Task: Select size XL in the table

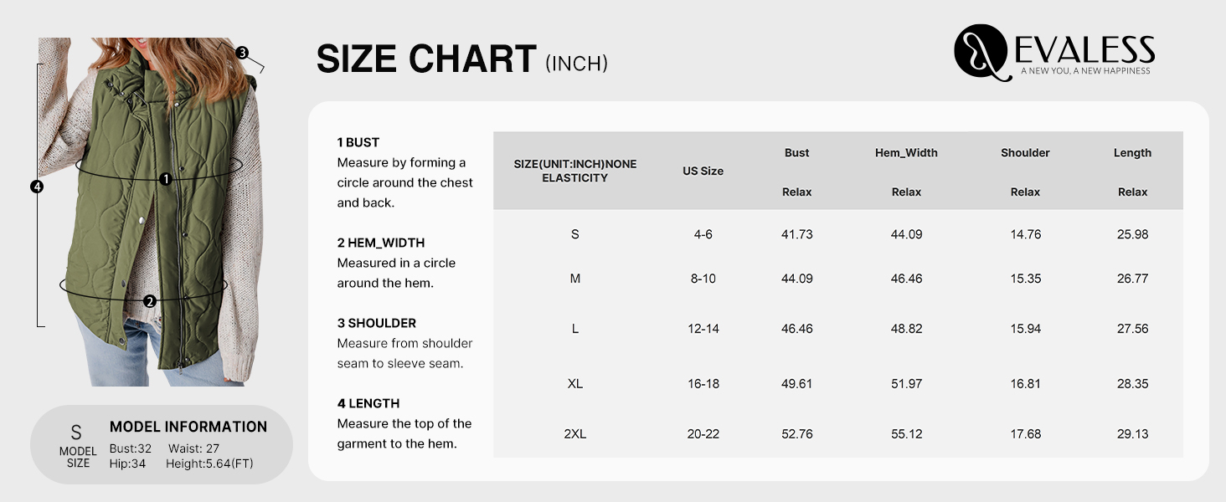Action: tap(574, 384)
